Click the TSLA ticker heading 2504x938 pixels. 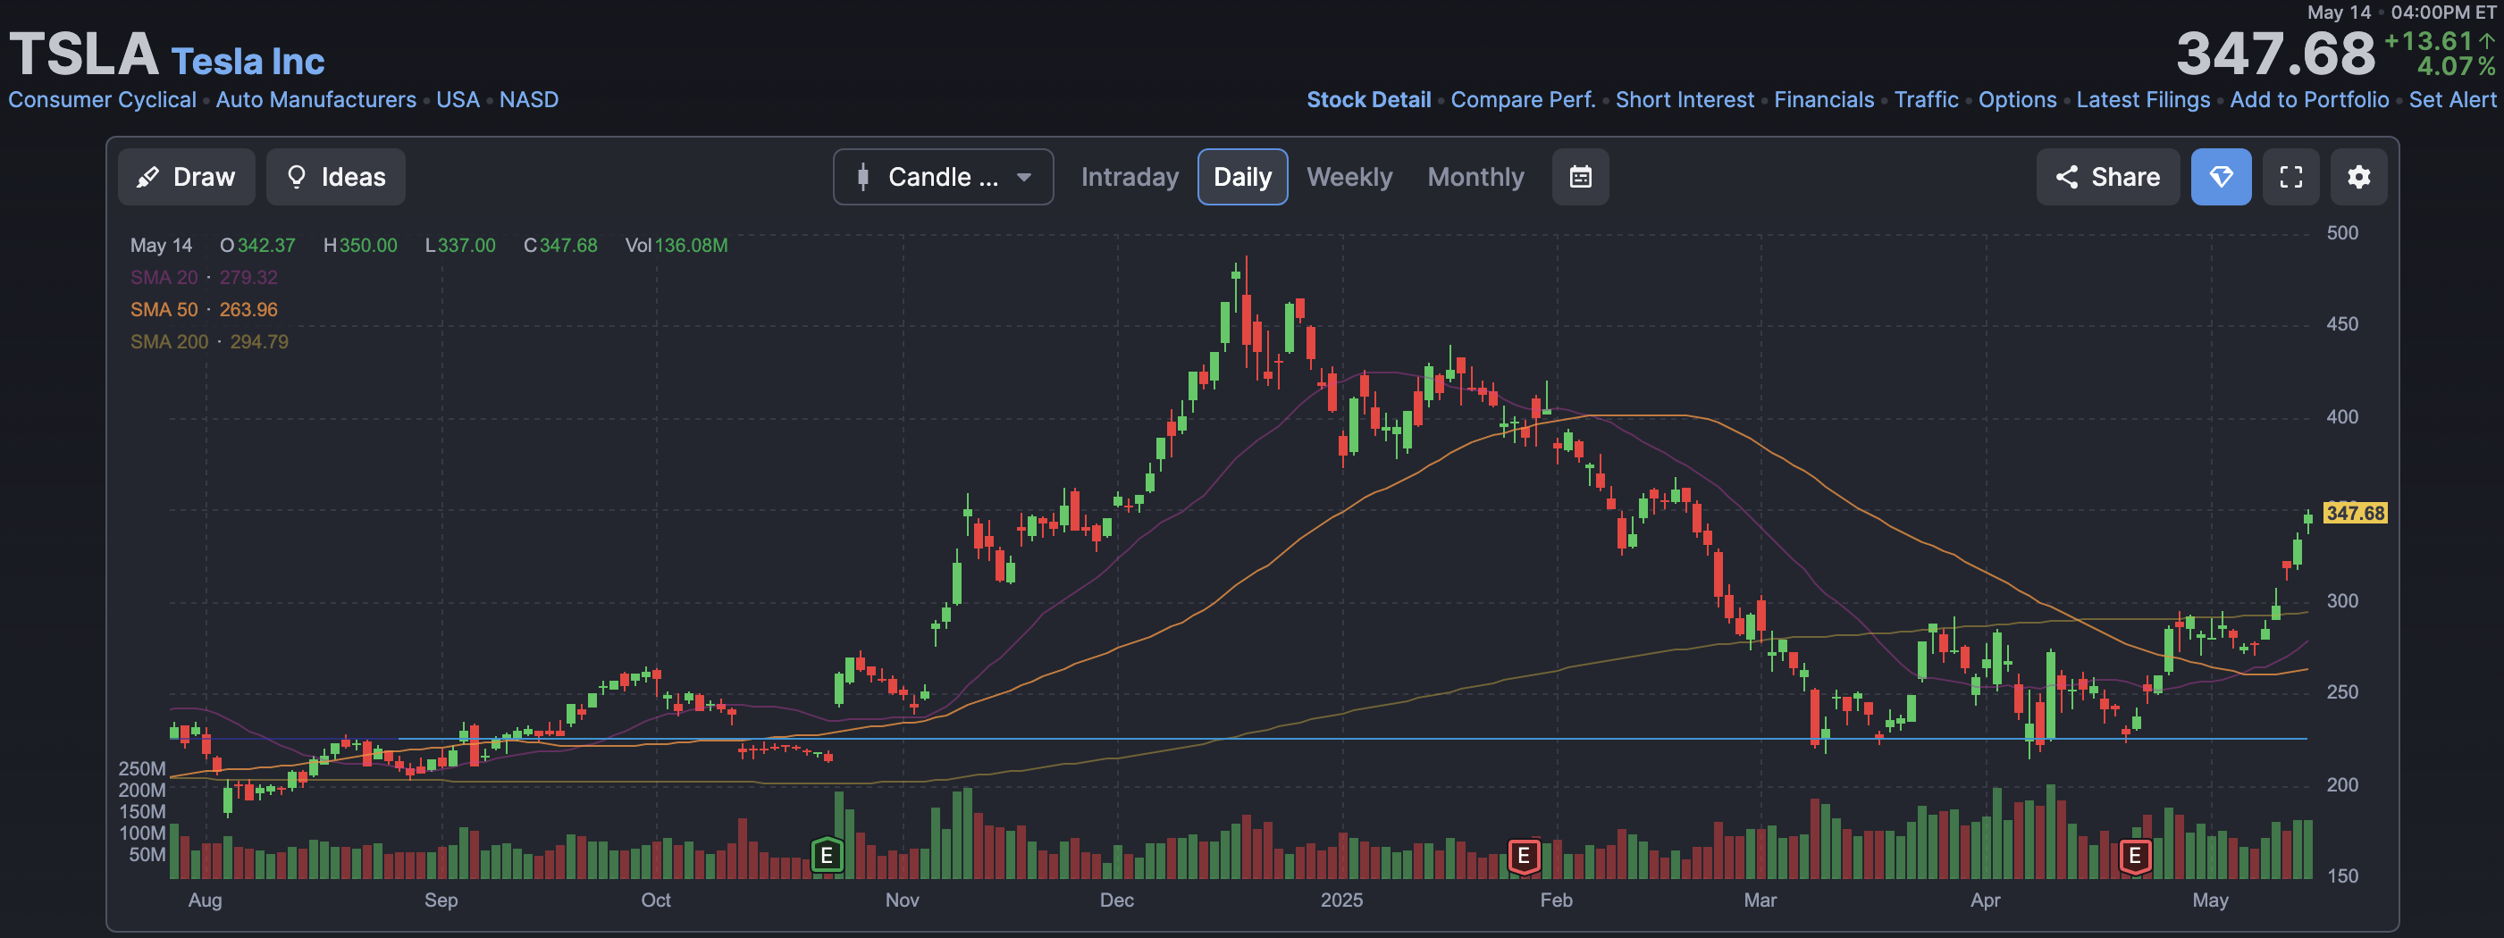tap(84, 54)
